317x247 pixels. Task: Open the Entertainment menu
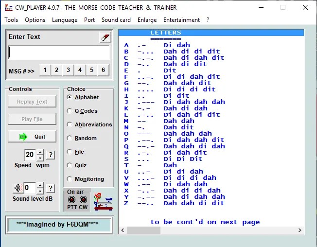coord(181,20)
